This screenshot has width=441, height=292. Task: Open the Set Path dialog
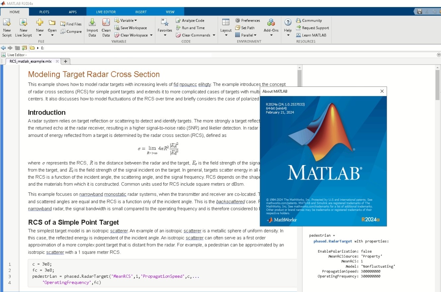pos(245,28)
